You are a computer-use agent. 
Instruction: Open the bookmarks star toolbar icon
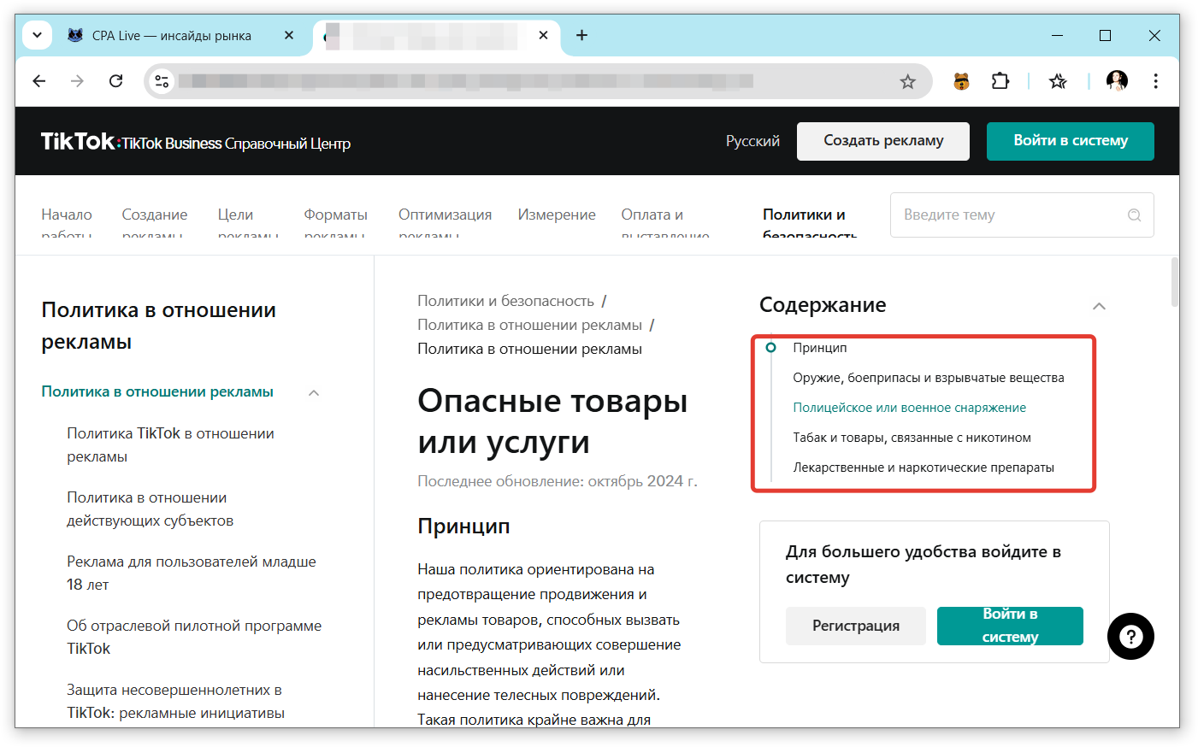pyautogui.click(x=1058, y=81)
